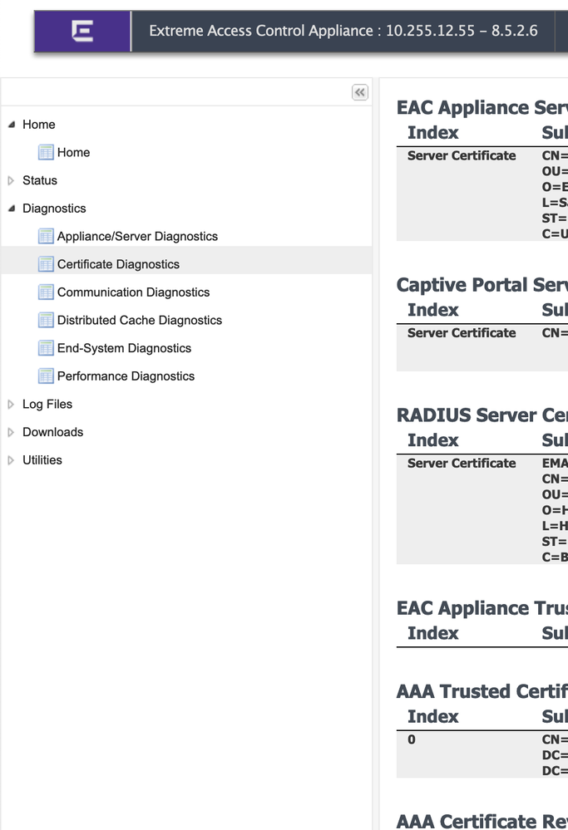
Task: Click the Home page table icon
Action: click(x=46, y=152)
